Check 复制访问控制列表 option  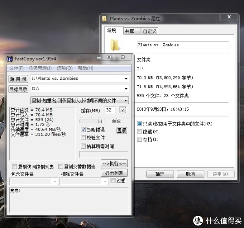(14, 167)
